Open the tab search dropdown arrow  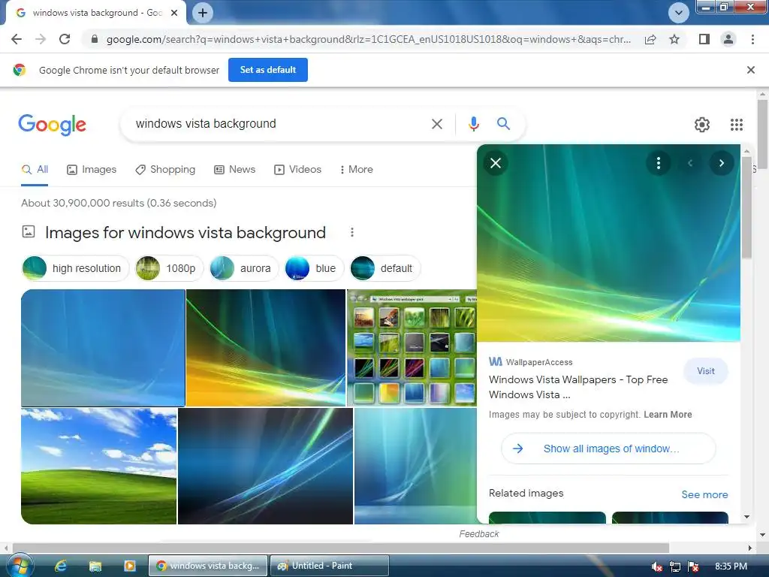click(679, 13)
